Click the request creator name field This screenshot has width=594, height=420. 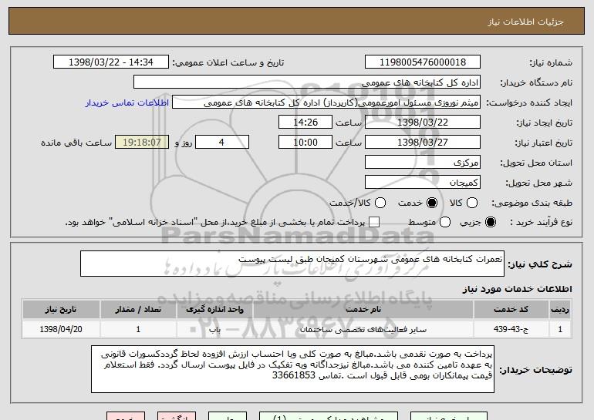point(326,102)
